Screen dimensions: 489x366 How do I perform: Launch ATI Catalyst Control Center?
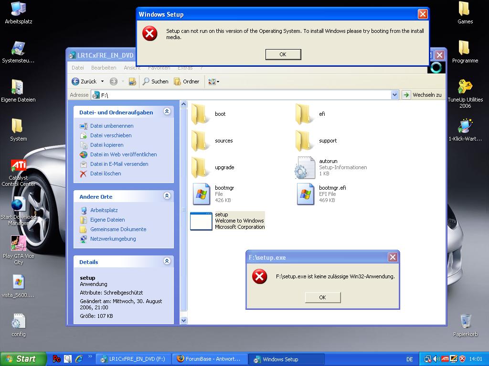[19, 173]
